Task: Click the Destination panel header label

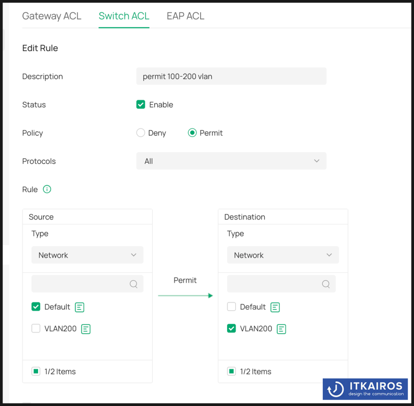Action: (245, 217)
